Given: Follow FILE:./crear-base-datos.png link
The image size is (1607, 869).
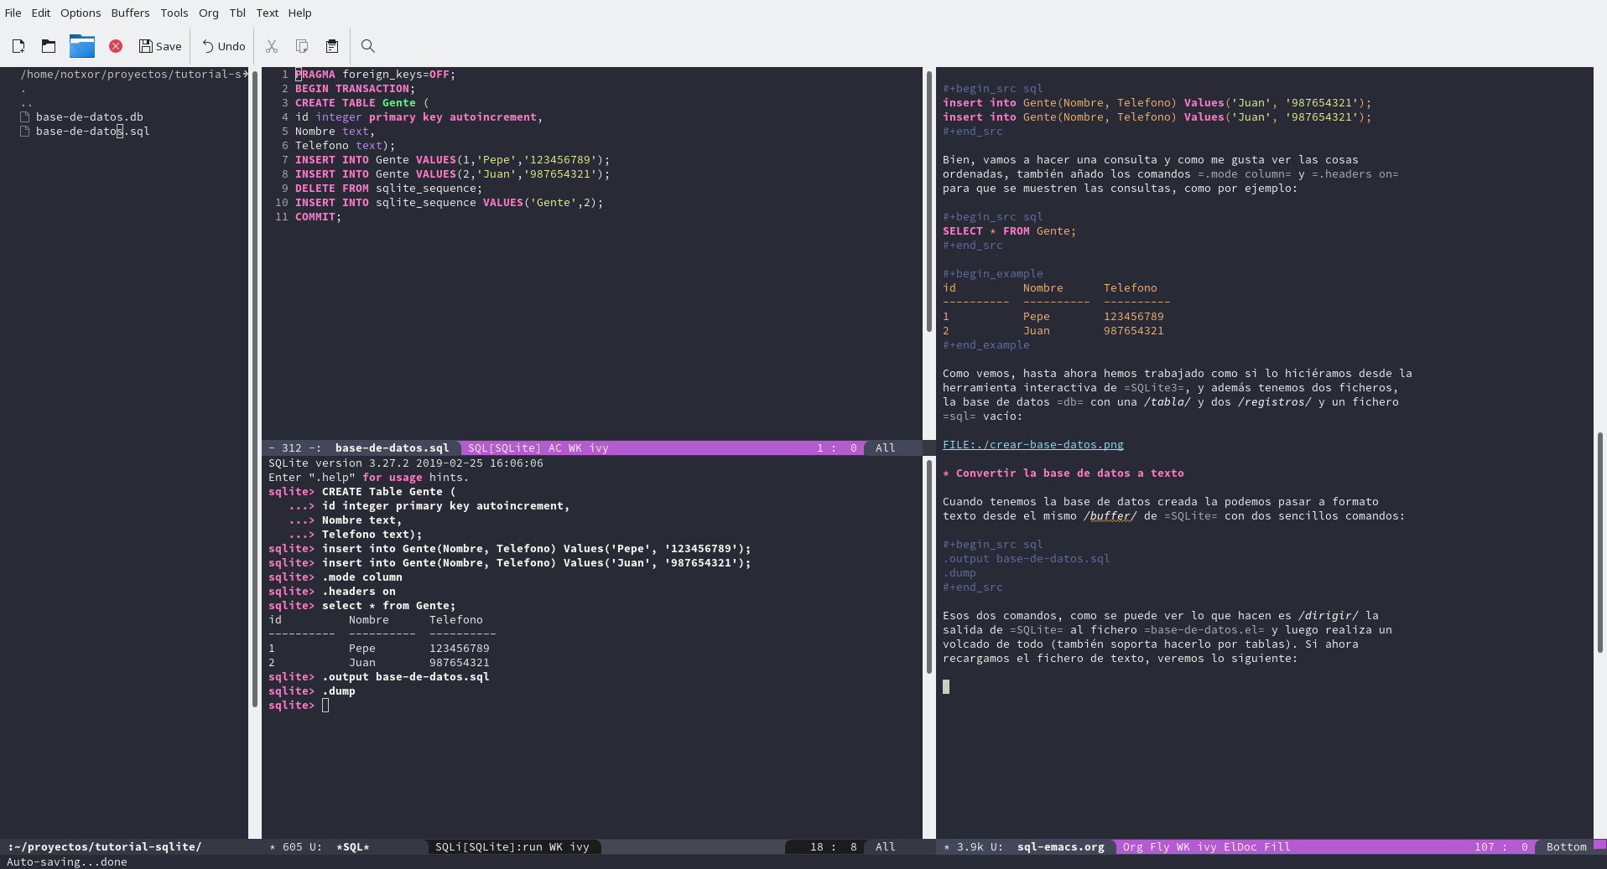Looking at the screenshot, I should tap(1032, 445).
